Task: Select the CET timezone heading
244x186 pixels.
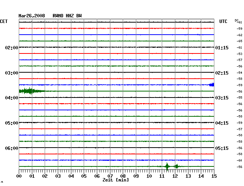Action: click(x=4, y=21)
